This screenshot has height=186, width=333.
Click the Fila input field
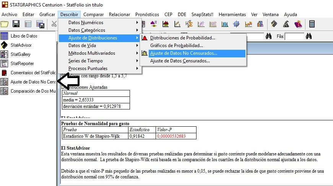pos(294,36)
